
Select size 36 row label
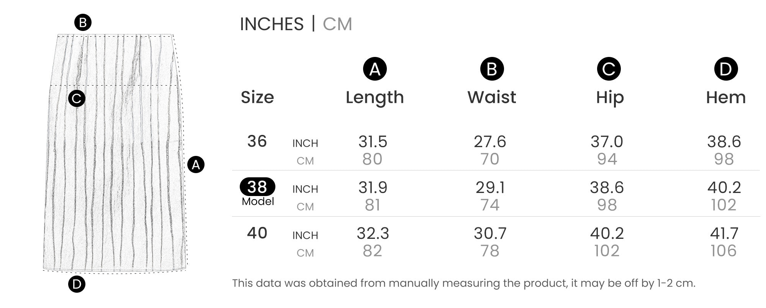point(257,141)
